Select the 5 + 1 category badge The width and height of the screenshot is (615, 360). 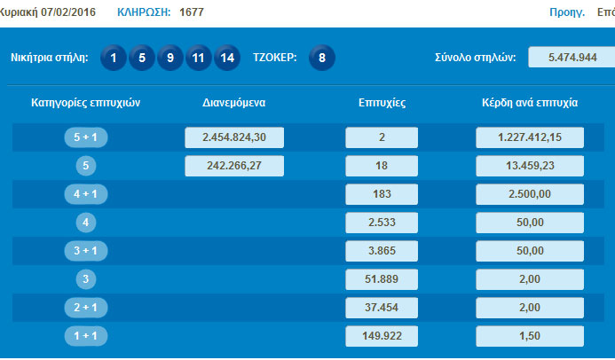(x=85, y=137)
